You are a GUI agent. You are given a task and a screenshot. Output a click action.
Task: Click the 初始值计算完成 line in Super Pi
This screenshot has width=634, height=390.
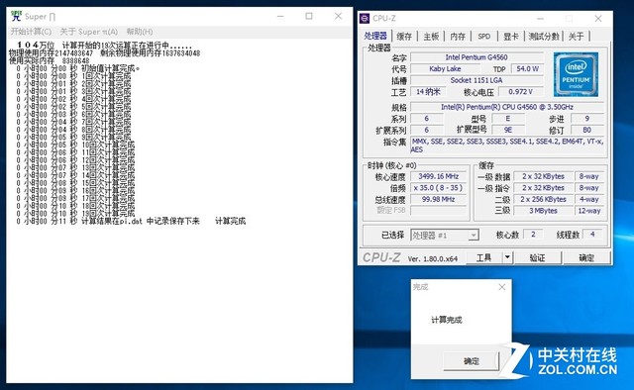tap(77, 68)
